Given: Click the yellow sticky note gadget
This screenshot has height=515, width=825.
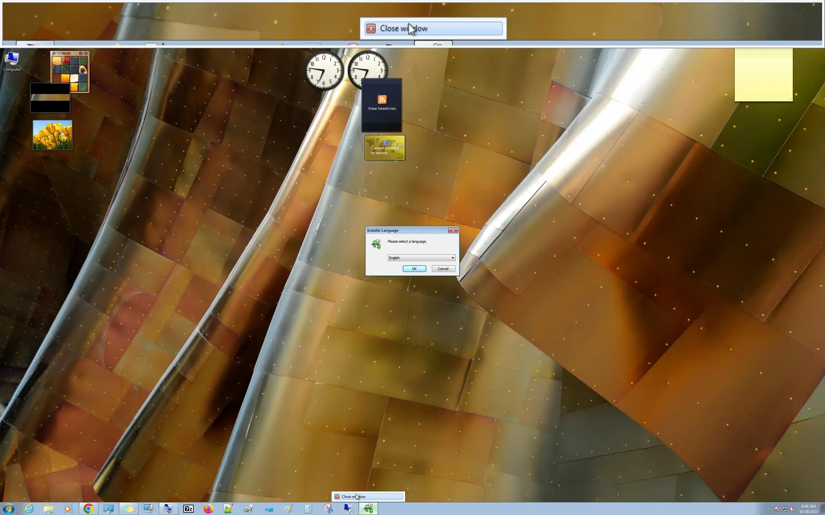Looking at the screenshot, I should tap(763, 75).
